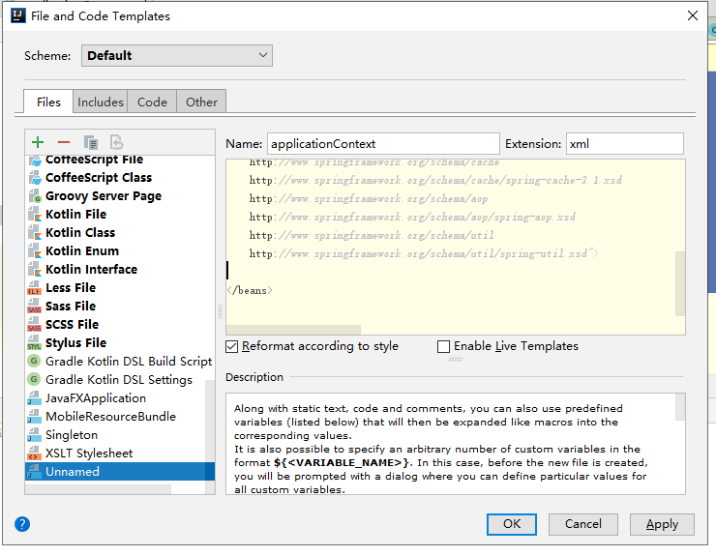Click the Unnamed template icon
Screen dimensions: 716x556
click(35, 472)
